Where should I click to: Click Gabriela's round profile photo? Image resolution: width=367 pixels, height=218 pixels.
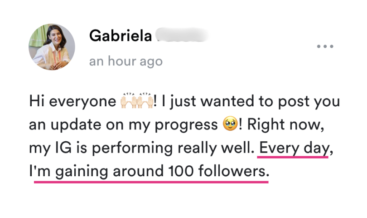[x=52, y=47]
